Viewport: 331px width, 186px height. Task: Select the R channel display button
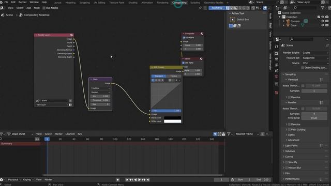tap(240, 8)
